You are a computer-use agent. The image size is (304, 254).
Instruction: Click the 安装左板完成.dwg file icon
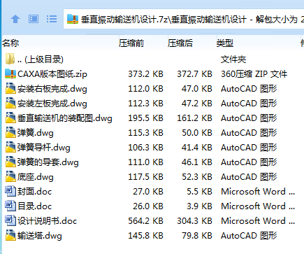[x=10, y=103]
